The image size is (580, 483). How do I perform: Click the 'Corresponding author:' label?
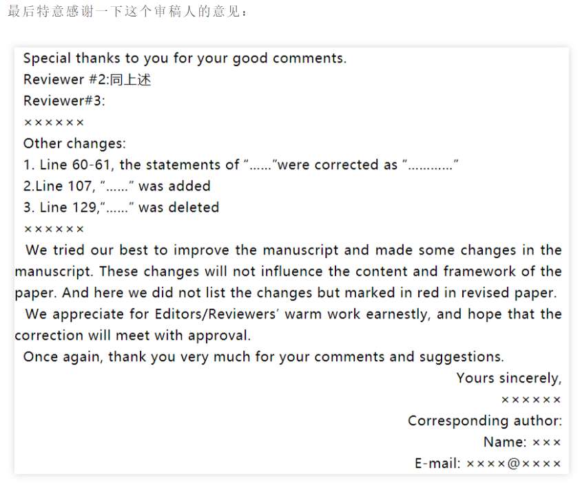(x=485, y=421)
